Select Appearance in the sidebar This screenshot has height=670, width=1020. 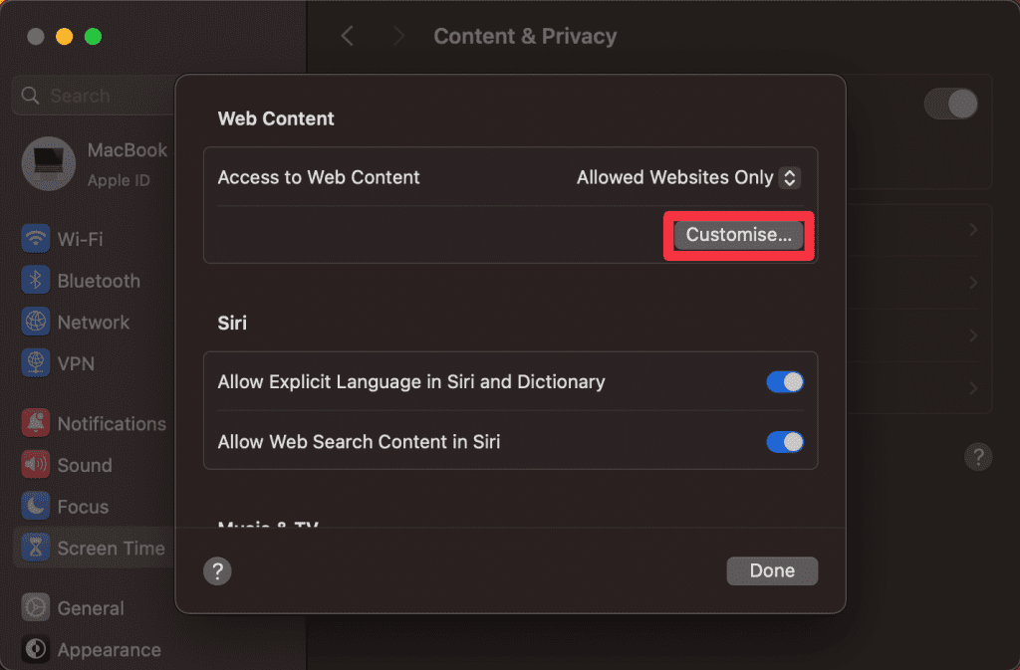(108, 650)
